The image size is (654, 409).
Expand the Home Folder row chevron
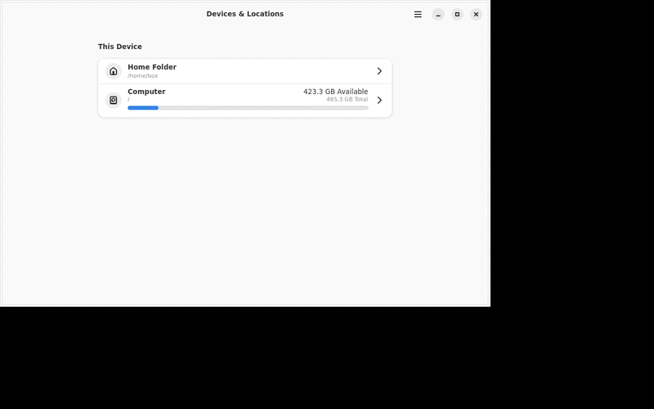379,71
